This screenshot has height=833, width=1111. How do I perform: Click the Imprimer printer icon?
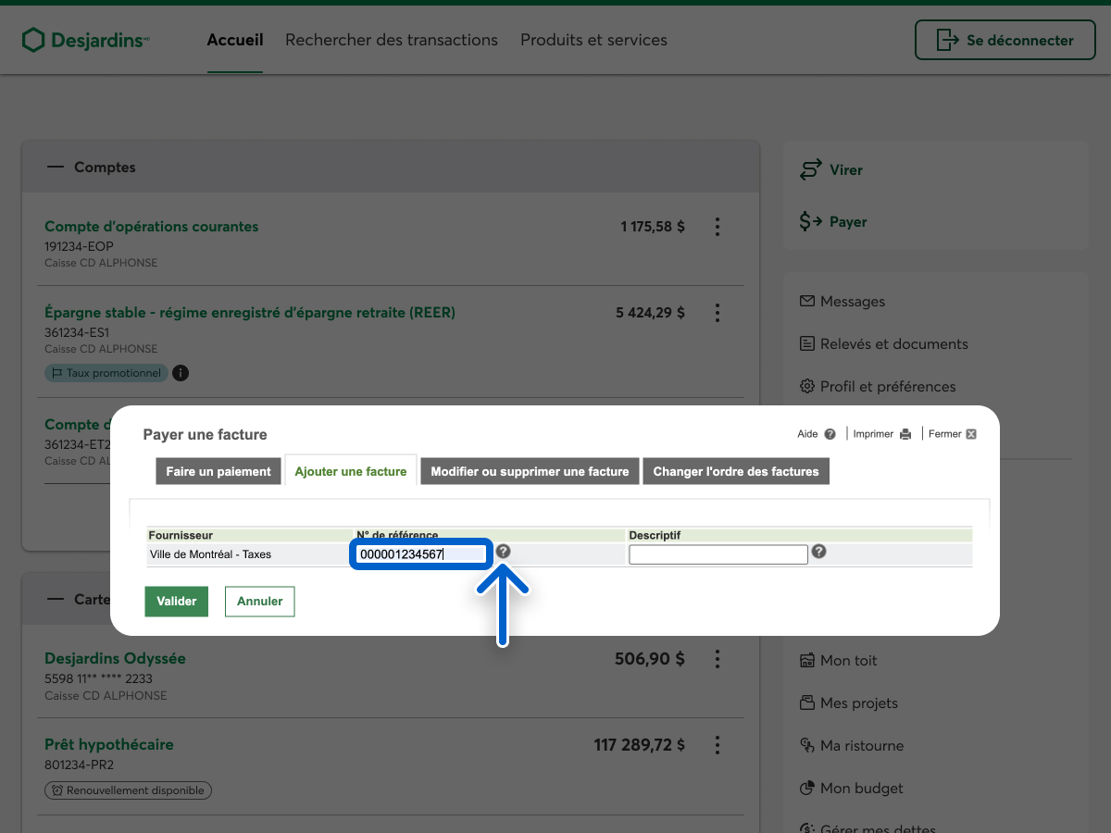[905, 434]
